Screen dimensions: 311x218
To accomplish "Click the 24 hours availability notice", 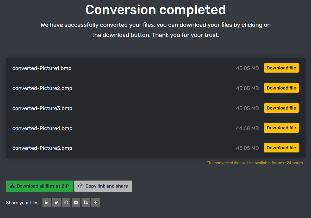I will [255, 163].
